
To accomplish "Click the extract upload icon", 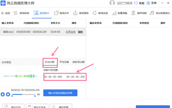I will coord(75,13).
